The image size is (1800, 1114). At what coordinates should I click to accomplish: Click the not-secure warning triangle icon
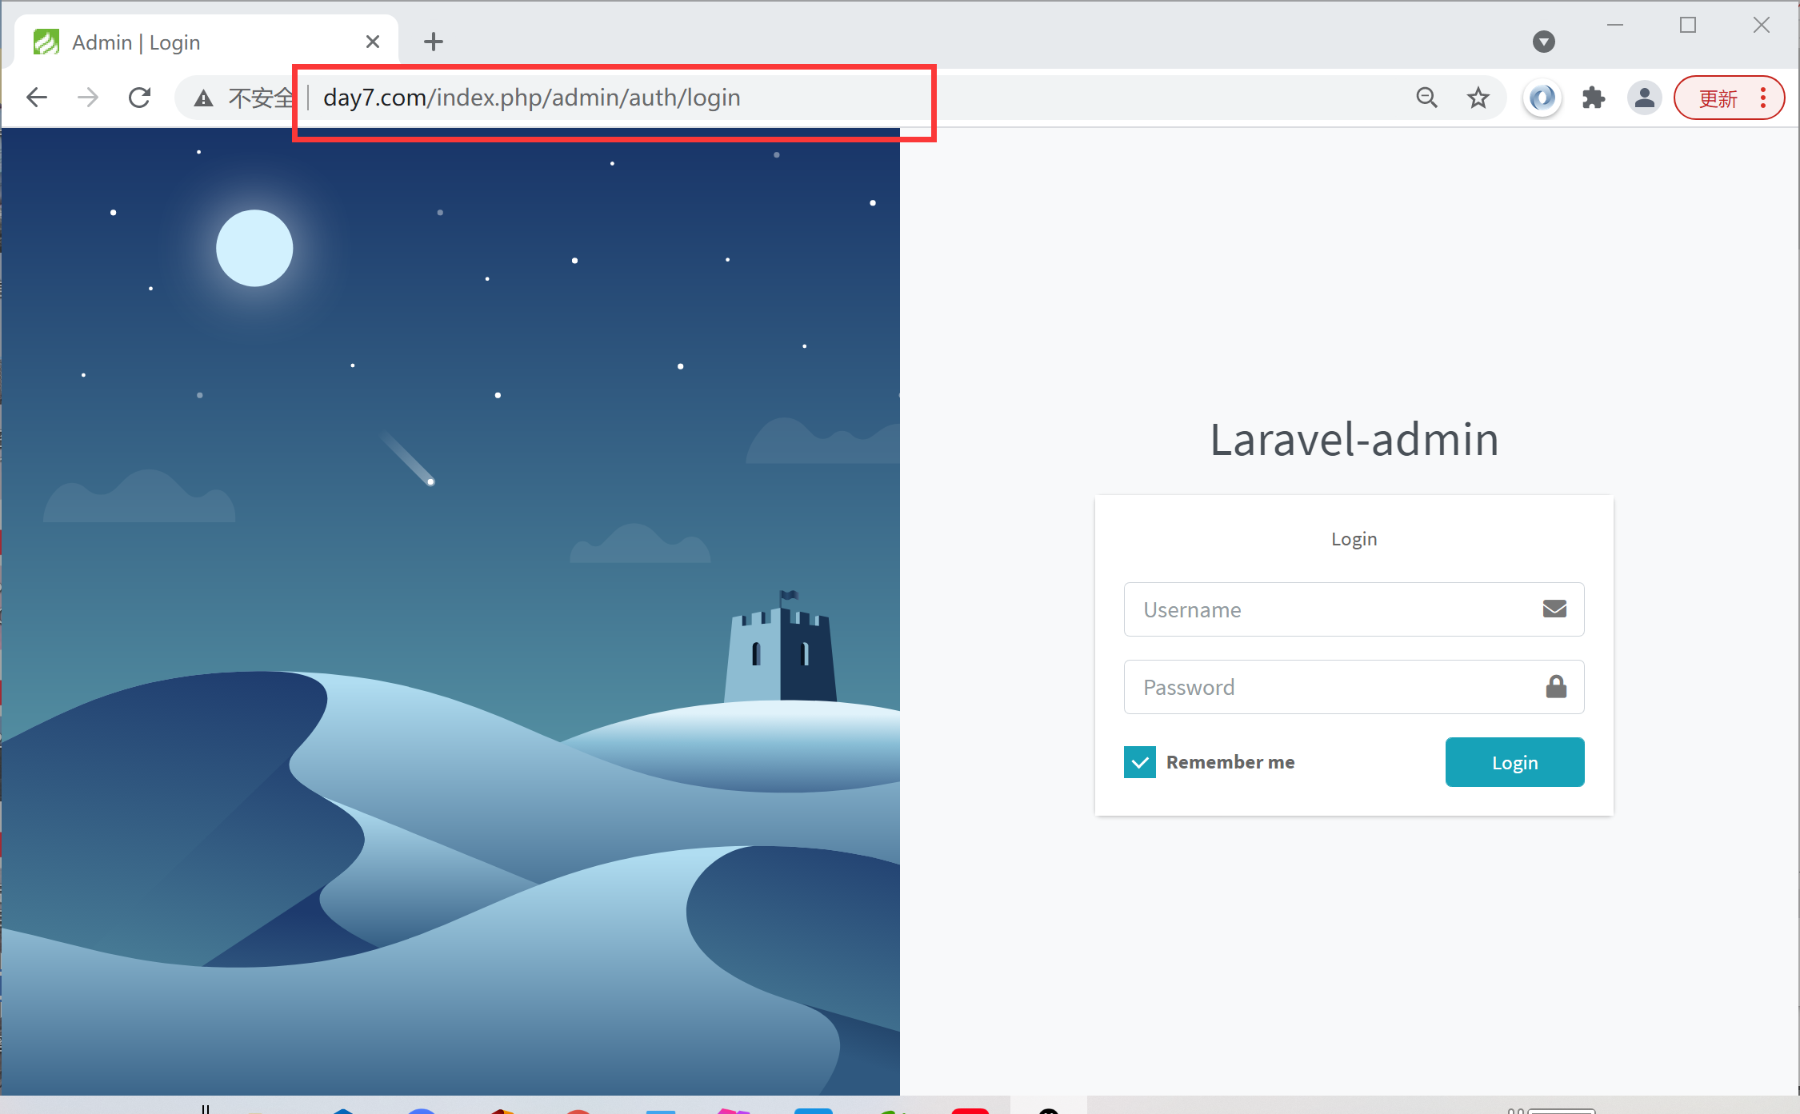coord(204,98)
